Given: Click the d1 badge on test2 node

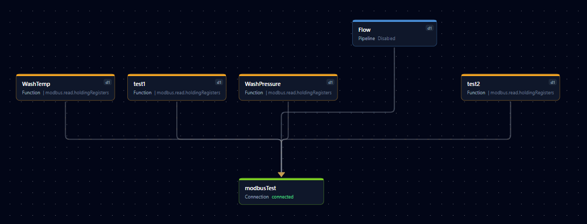Looking at the screenshot, I should (x=553, y=82).
